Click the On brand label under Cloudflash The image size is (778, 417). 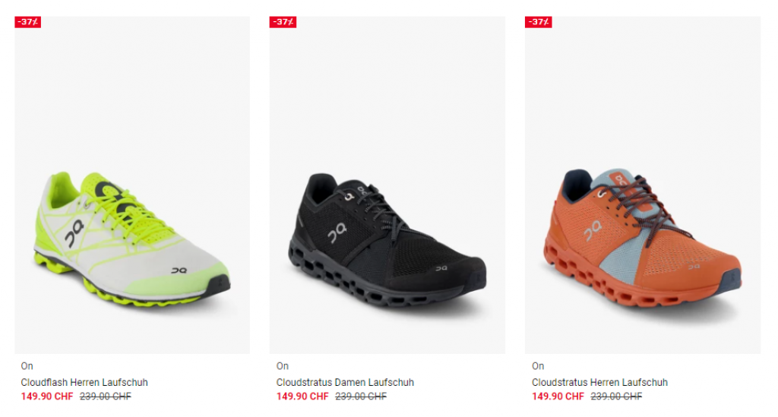click(27, 366)
